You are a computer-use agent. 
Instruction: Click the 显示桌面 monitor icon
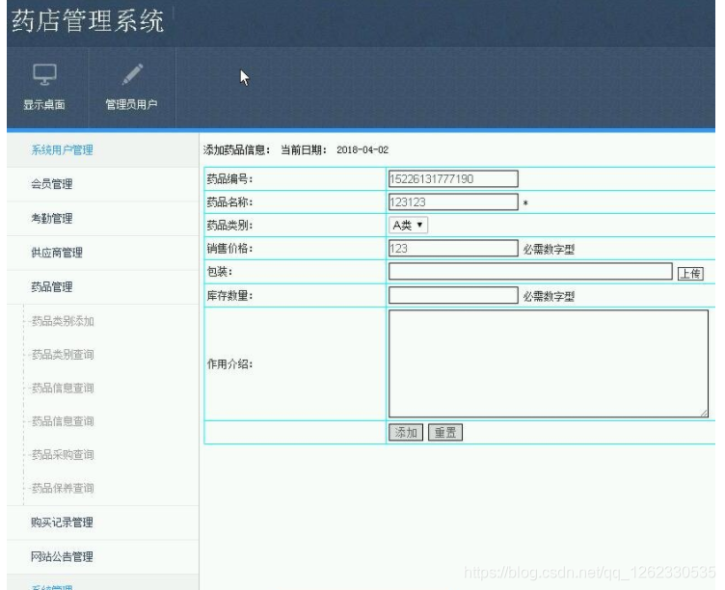[x=44, y=74]
